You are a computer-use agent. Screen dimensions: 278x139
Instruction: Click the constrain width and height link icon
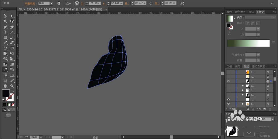coord(150,3)
